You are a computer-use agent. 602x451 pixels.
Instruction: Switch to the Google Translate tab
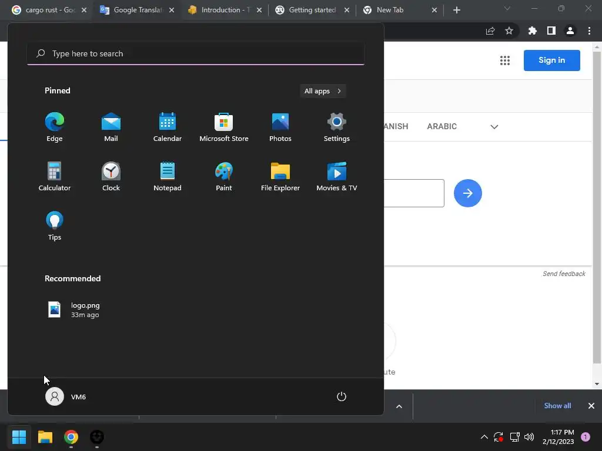(137, 10)
